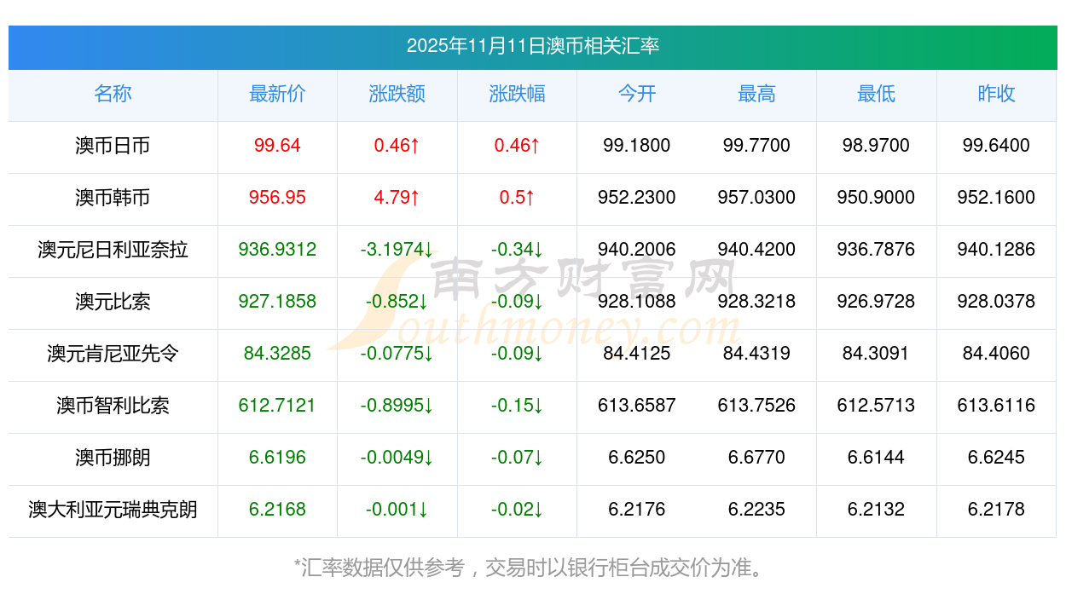This screenshot has width=1066, height=594.
Task: Select the 名称 column header
Action: [x=113, y=94]
